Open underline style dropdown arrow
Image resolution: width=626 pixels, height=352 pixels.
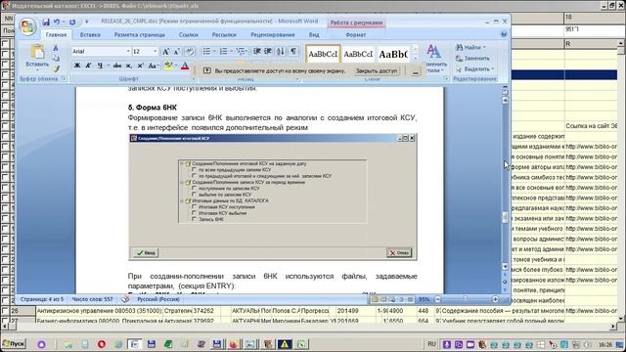click(x=108, y=66)
